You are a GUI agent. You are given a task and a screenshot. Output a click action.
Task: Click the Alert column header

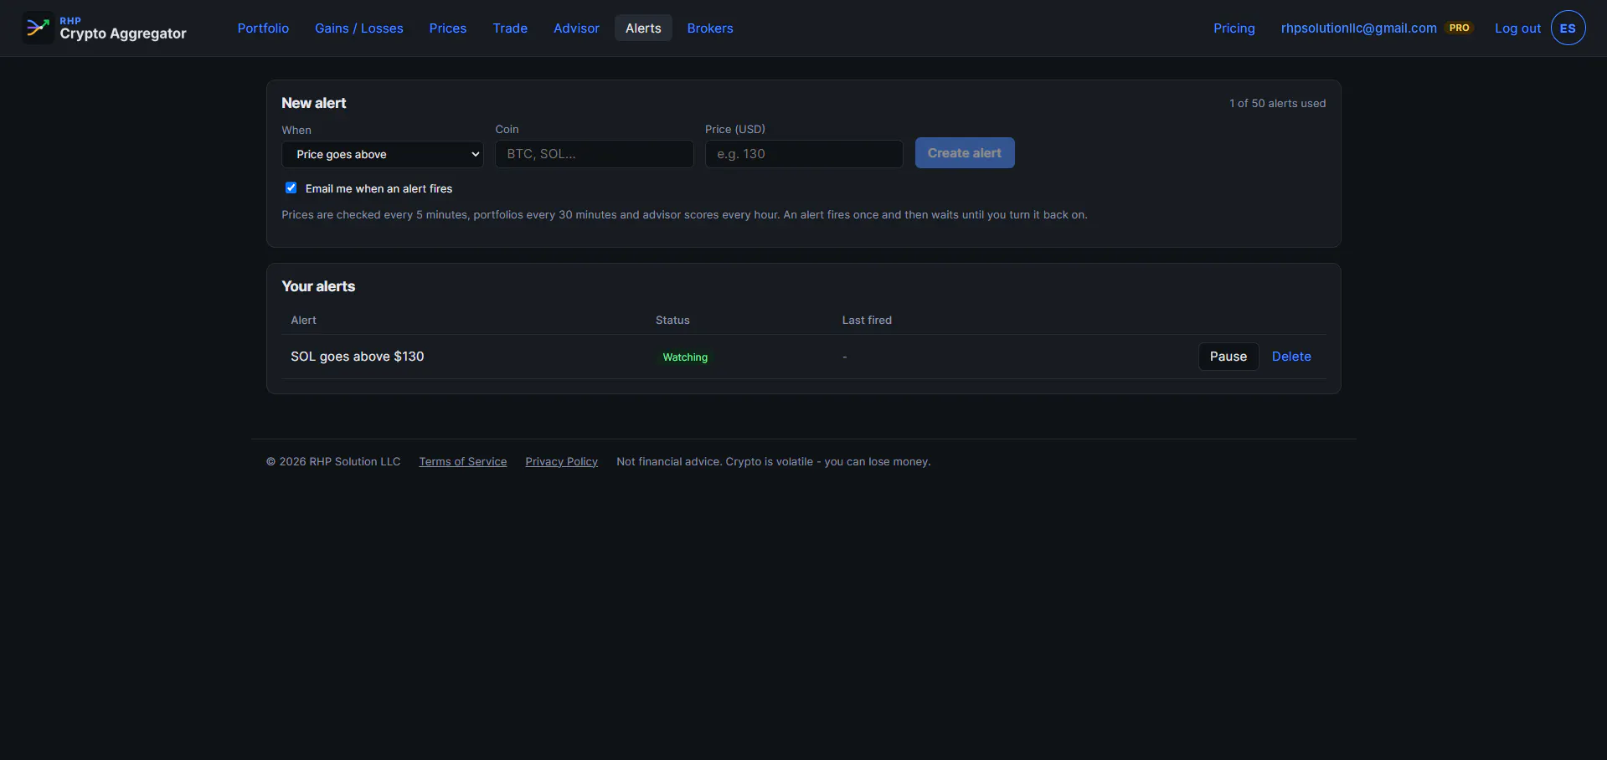303,320
